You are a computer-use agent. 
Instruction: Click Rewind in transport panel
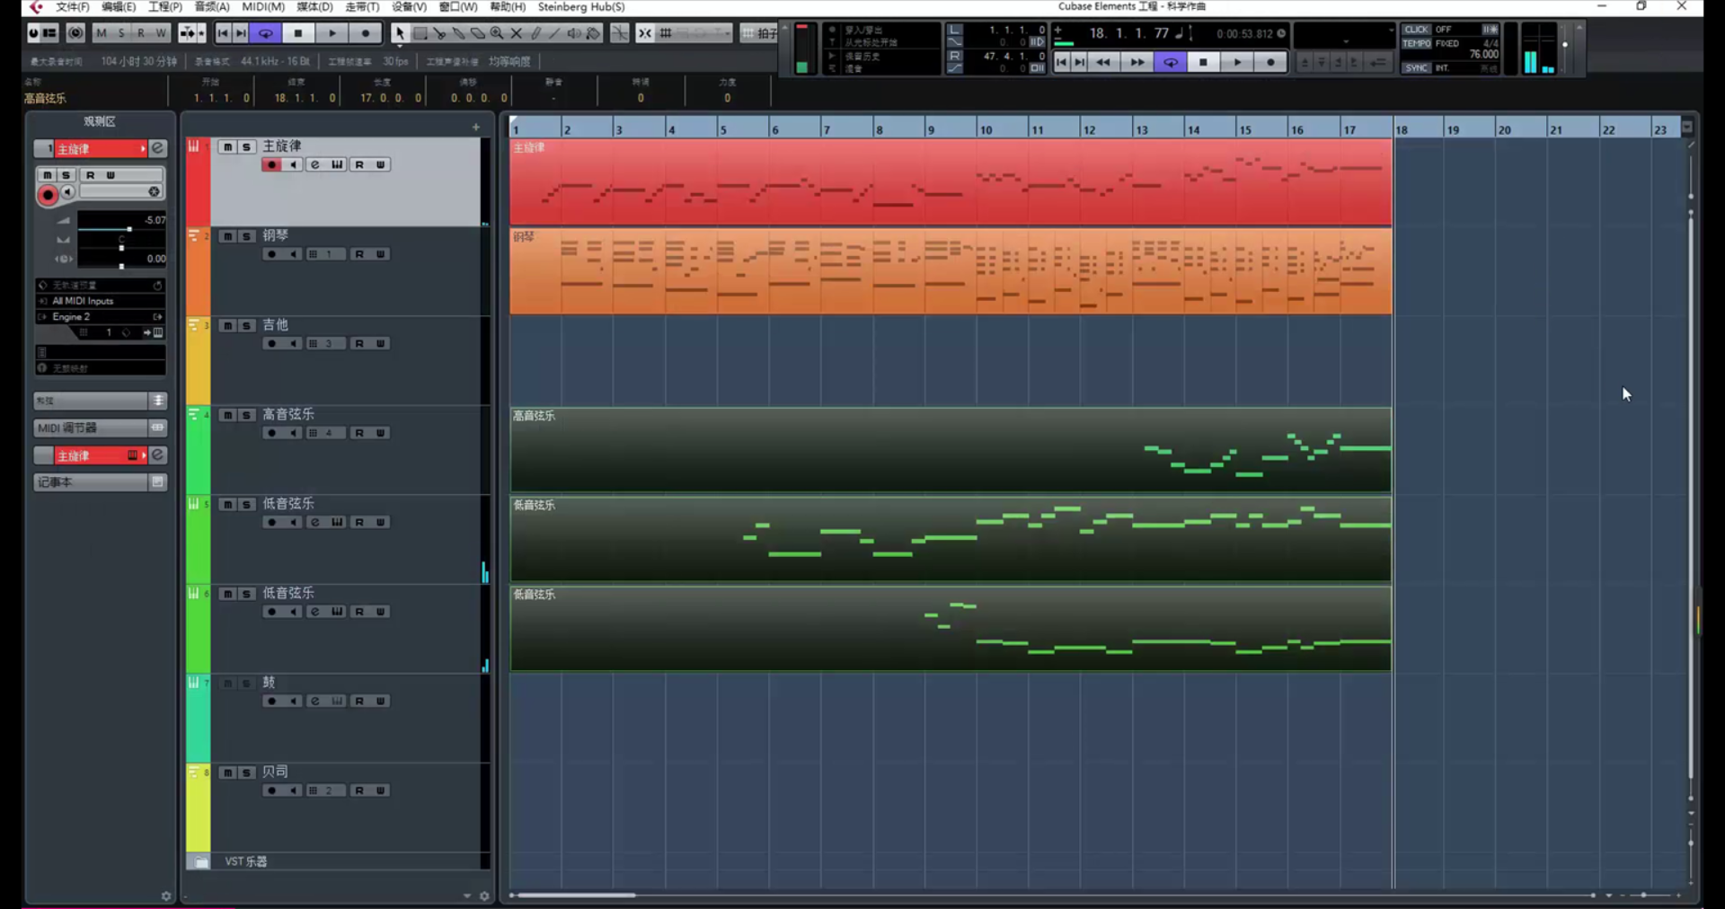[x=1103, y=62]
